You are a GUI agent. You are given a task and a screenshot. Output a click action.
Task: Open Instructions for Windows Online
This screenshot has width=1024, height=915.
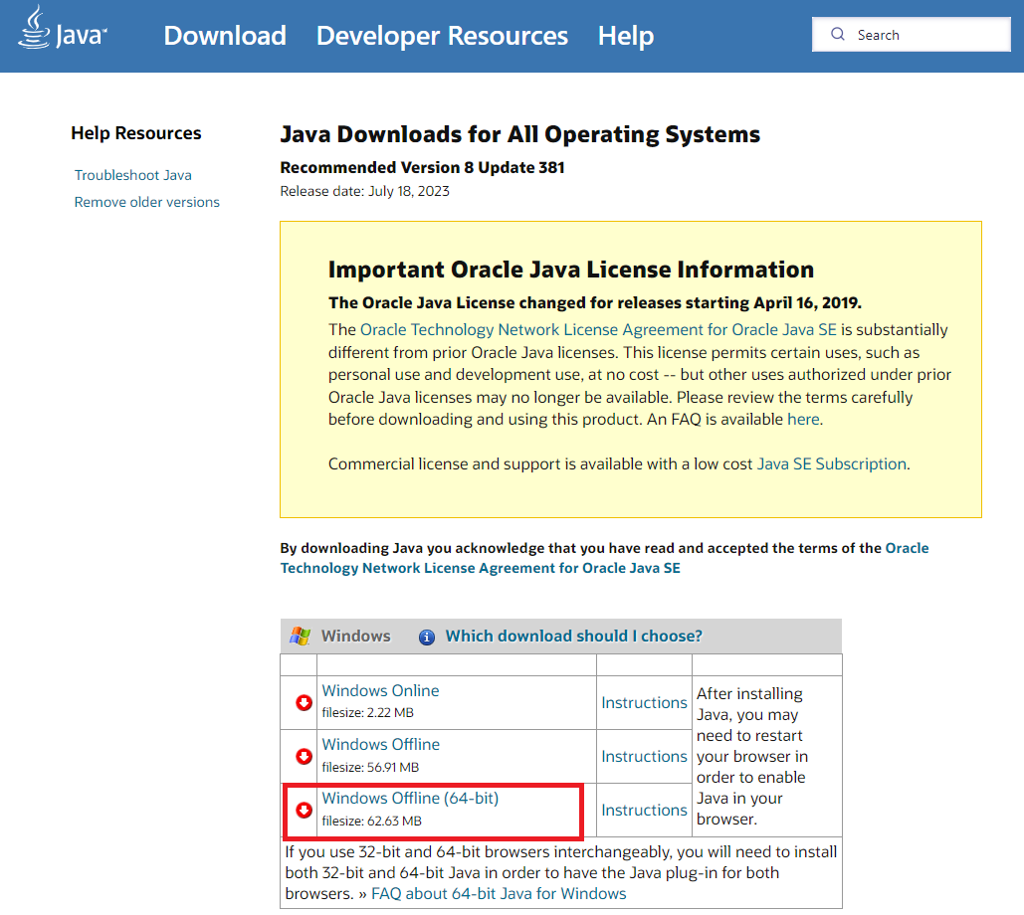pyautogui.click(x=644, y=702)
